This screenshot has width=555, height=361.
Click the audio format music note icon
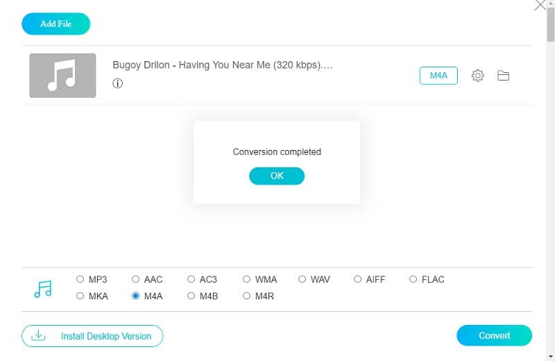pyautogui.click(x=43, y=289)
